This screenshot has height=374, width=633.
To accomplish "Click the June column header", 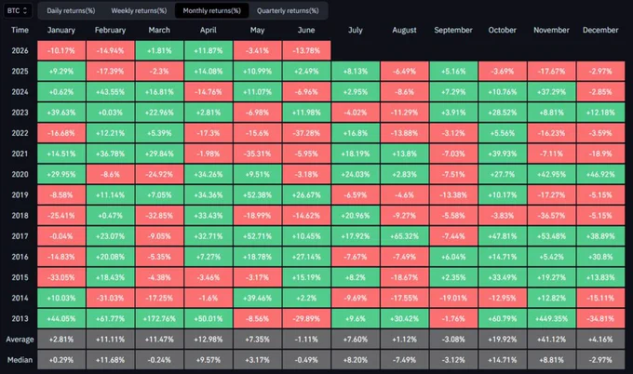I will (306, 30).
